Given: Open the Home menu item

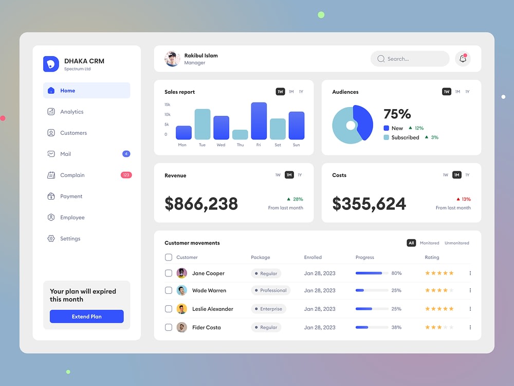Looking at the screenshot, I should click(86, 90).
